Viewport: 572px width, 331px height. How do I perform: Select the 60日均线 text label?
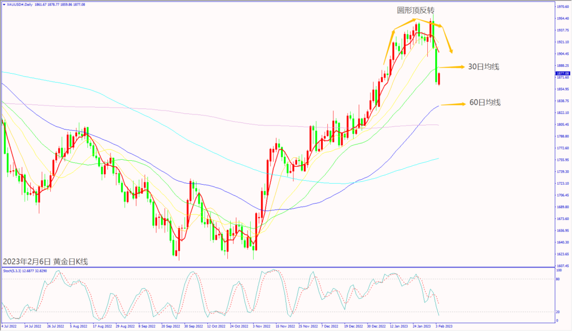coord(484,103)
